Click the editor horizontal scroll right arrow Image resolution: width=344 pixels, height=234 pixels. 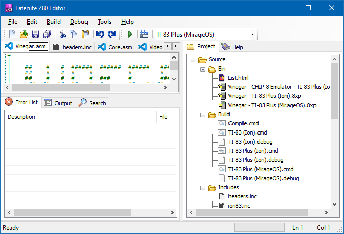point(165,87)
